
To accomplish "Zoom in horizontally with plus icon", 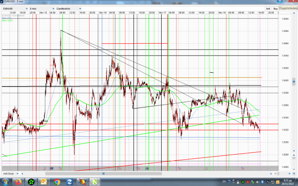I will point(289,174).
